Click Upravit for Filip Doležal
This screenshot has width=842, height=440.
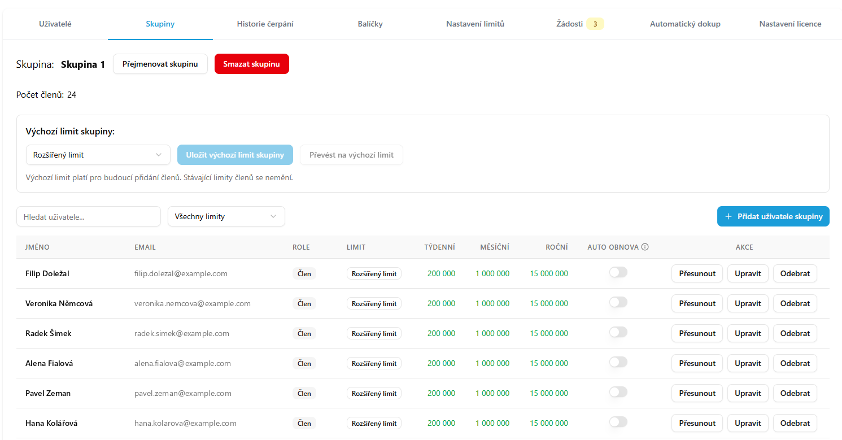pyautogui.click(x=748, y=273)
